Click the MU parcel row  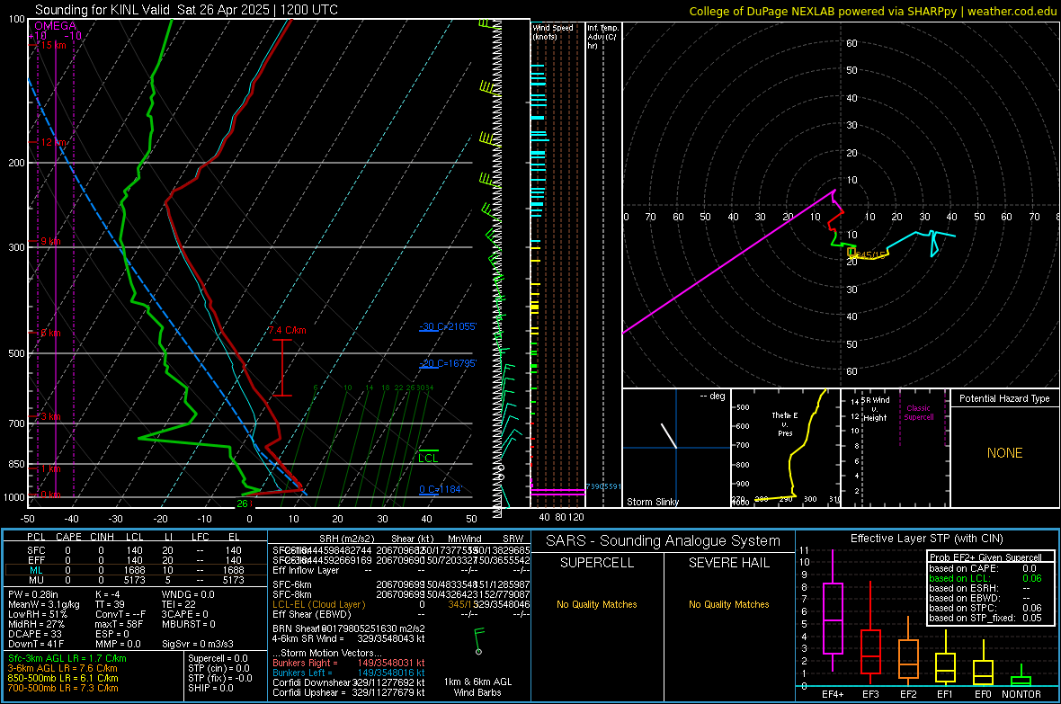click(134, 580)
